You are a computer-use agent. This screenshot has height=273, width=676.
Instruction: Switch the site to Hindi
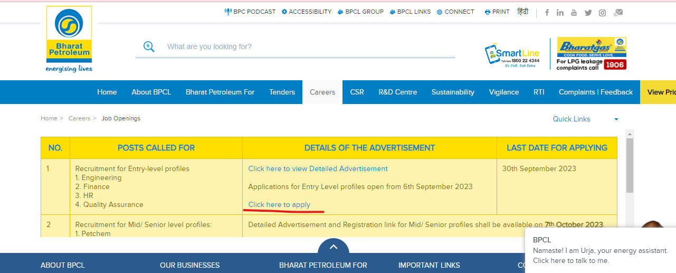coord(522,12)
